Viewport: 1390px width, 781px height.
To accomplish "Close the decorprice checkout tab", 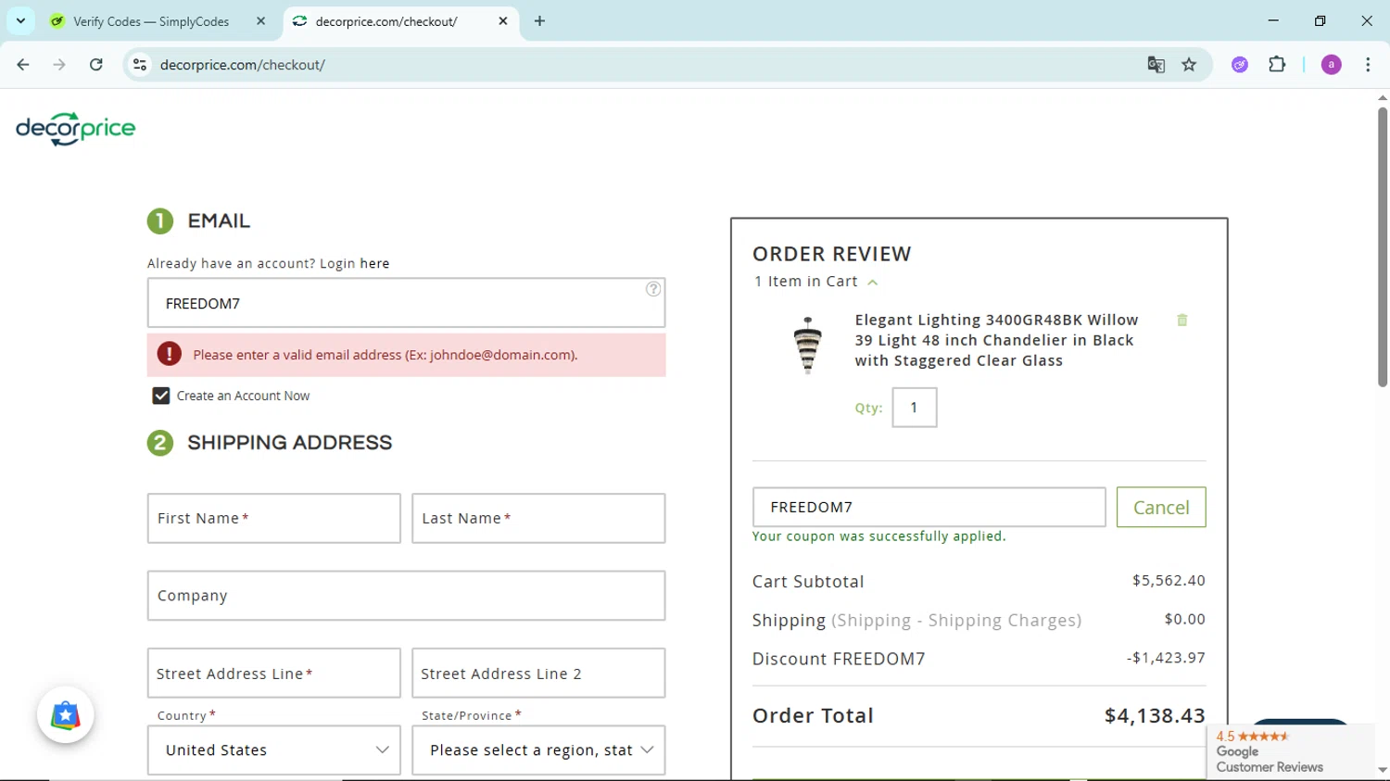I will coord(503,21).
